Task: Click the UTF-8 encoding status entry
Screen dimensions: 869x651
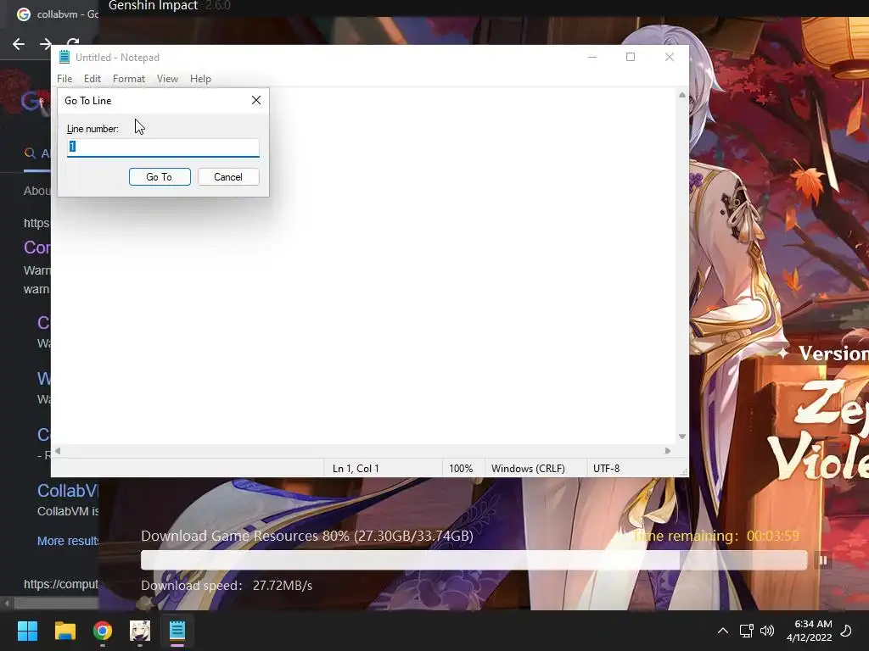Action: pyautogui.click(x=606, y=468)
